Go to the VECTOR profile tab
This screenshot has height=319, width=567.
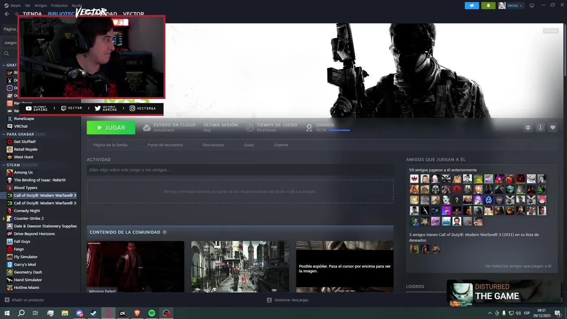pos(133,14)
